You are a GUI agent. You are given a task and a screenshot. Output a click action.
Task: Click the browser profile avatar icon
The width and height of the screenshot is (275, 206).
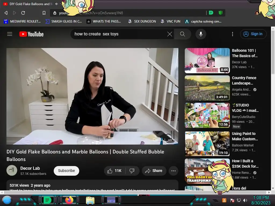[257, 13]
